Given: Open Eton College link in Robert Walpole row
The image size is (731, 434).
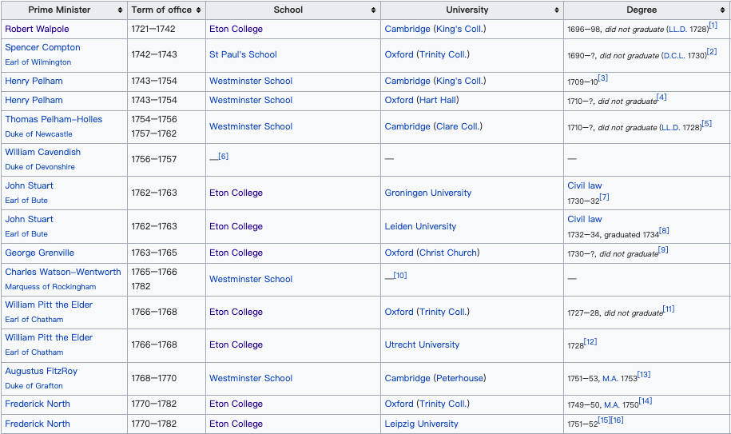Looking at the screenshot, I should click(236, 29).
